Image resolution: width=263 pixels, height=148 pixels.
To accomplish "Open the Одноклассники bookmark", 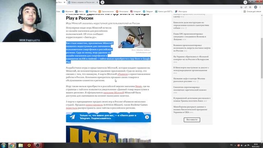I will pyautogui.click(x=106, y=12).
